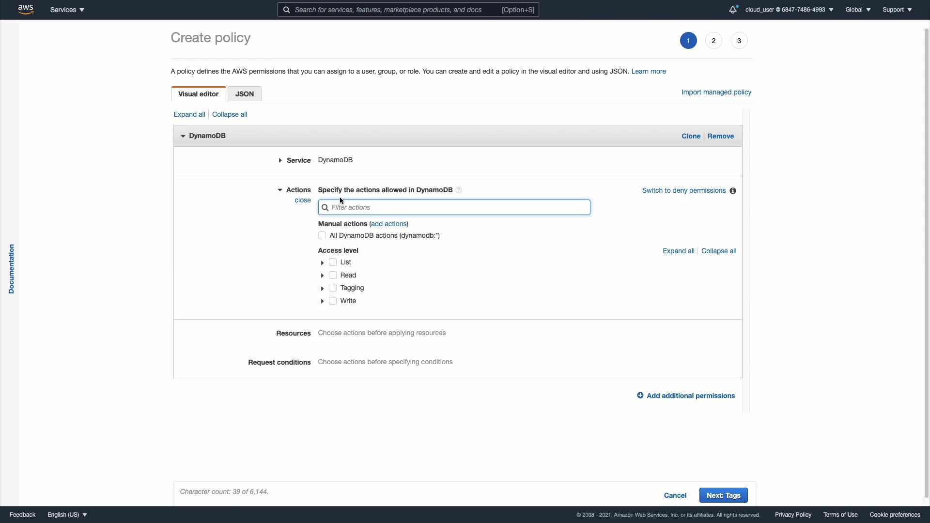
Task: Check All DynamoDB actions checkbox
Action: coord(322,235)
